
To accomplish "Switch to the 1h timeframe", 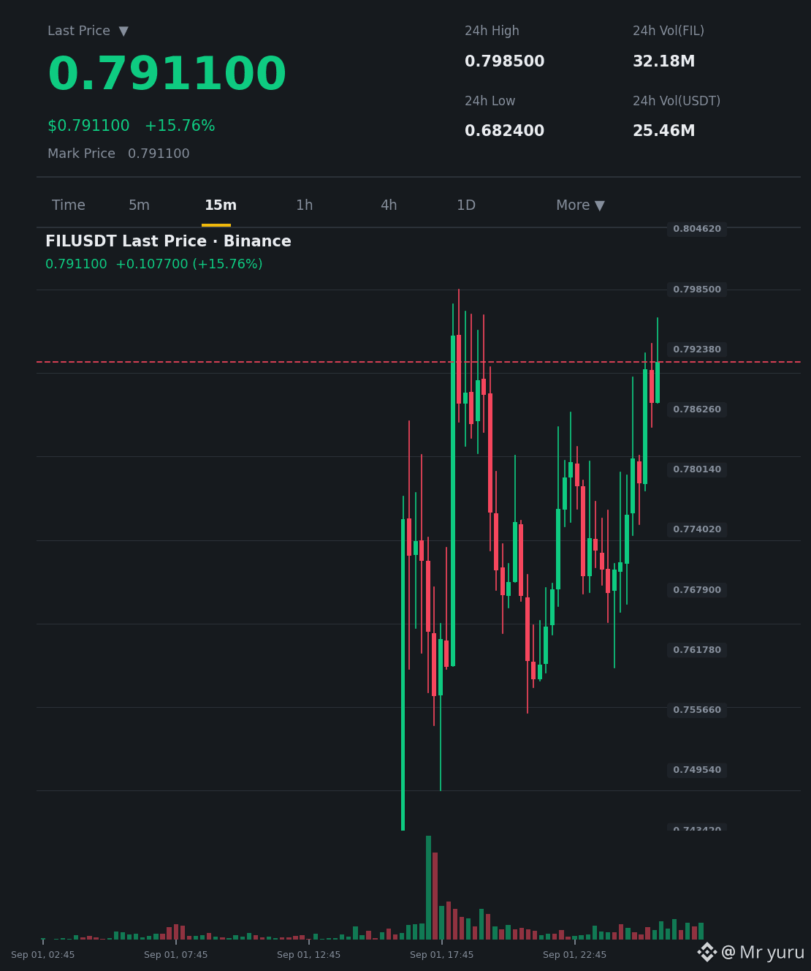I will (x=305, y=205).
